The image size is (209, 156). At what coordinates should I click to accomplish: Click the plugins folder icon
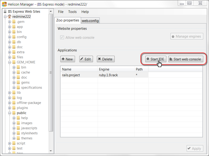click(14, 108)
